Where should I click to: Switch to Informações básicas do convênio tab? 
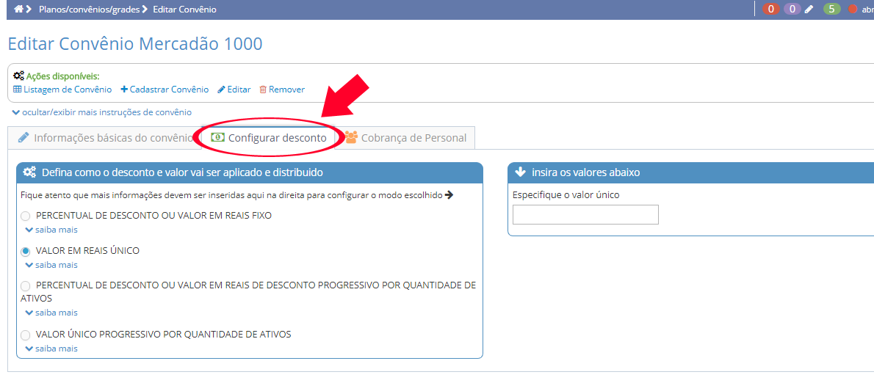pos(105,138)
